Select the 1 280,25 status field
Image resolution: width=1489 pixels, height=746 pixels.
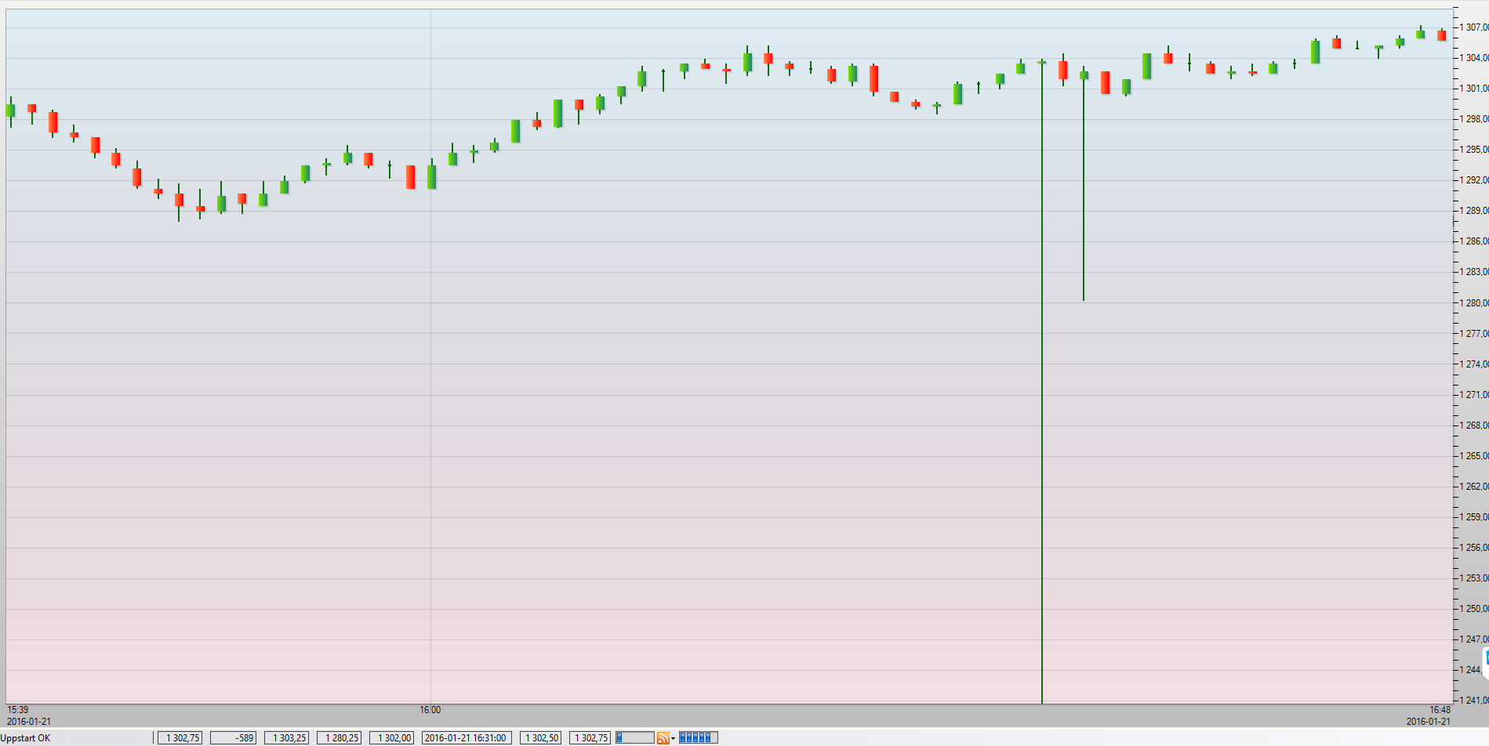(x=339, y=738)
